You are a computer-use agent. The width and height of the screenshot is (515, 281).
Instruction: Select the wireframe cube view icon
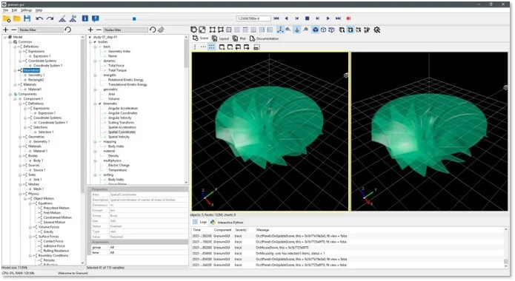tap(324, 30)
